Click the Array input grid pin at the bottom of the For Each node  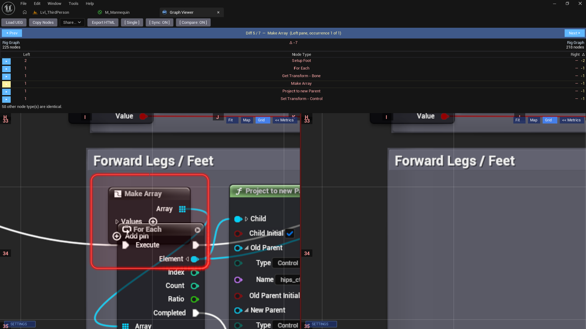(x=125, y=326)
